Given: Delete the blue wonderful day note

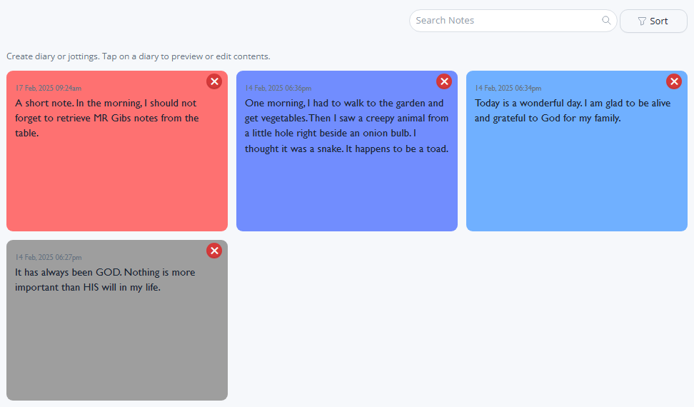Looking at the screenshot, I should [674, 81].
